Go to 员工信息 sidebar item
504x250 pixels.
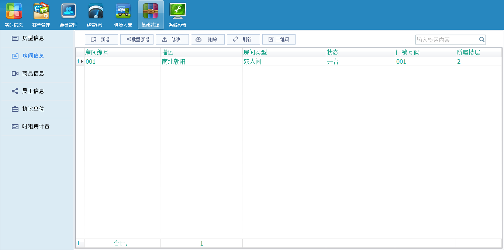[33, 91]
